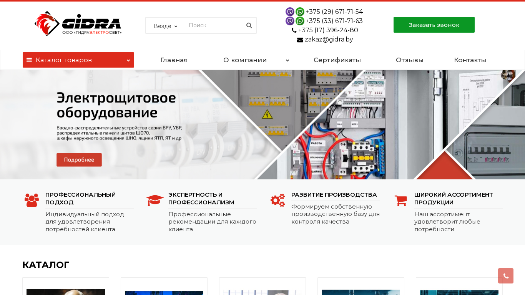
Task: Click text 'Профессиональные рекомендации для каждого клиента'
Action: coord(212,222)
